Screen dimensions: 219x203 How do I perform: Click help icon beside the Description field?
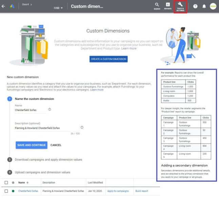point(82,127)
